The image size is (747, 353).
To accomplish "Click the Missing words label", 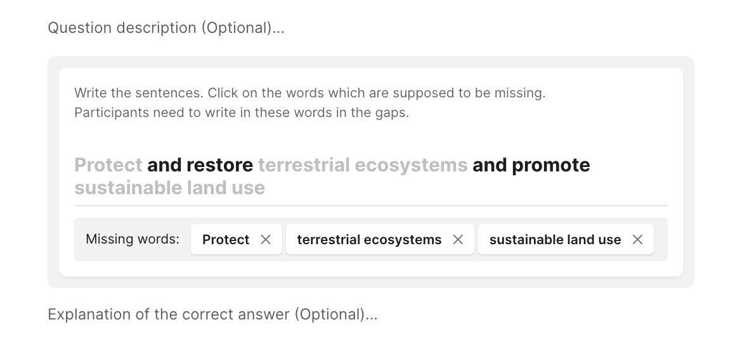I will (133, 240).
